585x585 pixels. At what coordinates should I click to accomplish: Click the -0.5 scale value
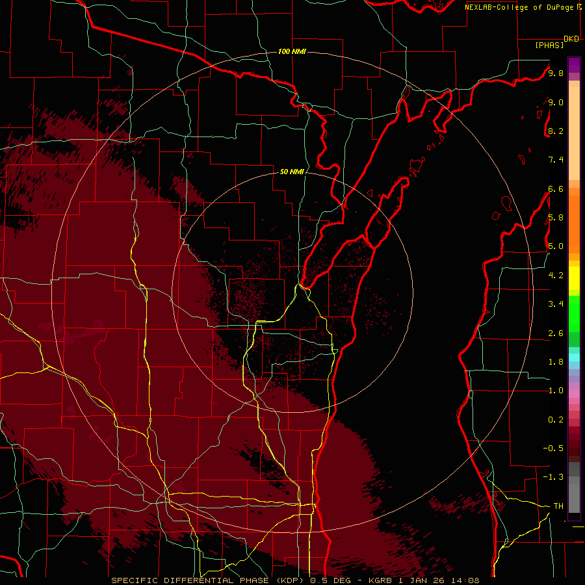[553, 448]
